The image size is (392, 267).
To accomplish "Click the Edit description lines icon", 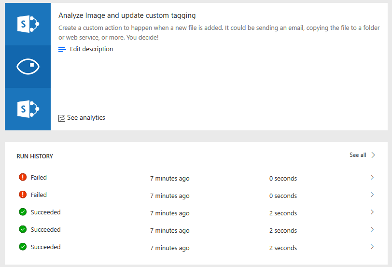I will 62,49.
